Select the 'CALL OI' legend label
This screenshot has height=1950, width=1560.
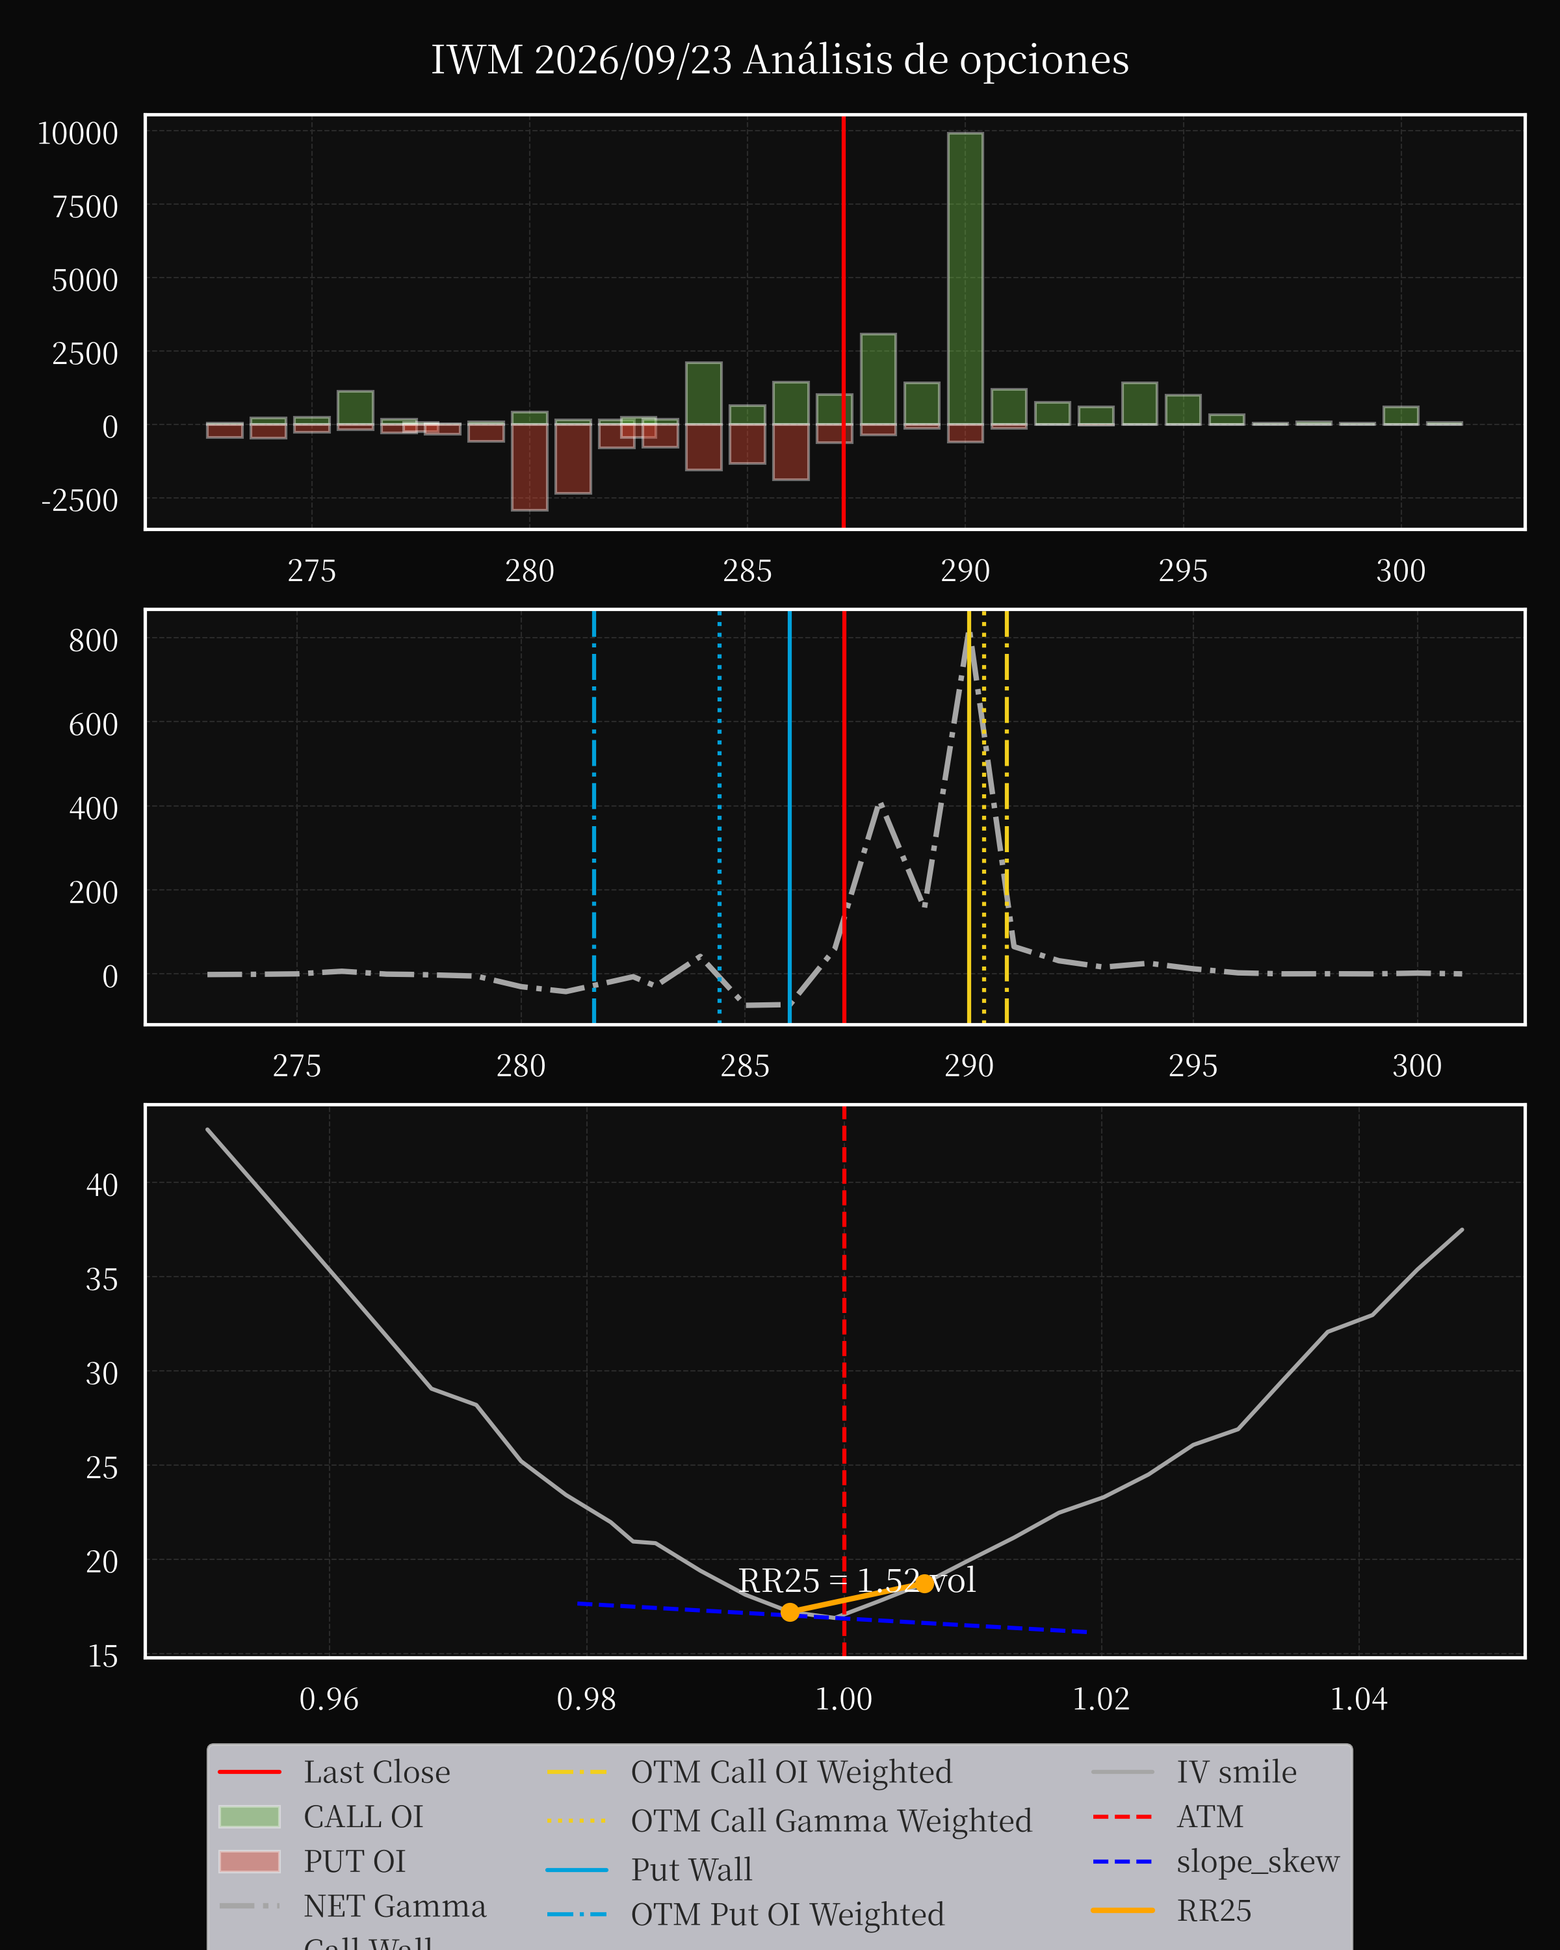pyautogui.click(x=363, y=1816)
